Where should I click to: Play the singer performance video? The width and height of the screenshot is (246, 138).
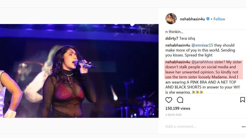pos(79,71)
